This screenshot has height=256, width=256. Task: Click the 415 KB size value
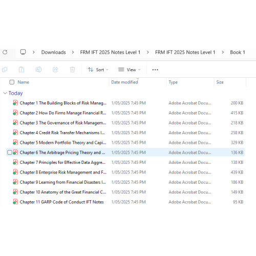tap(237, 113)
